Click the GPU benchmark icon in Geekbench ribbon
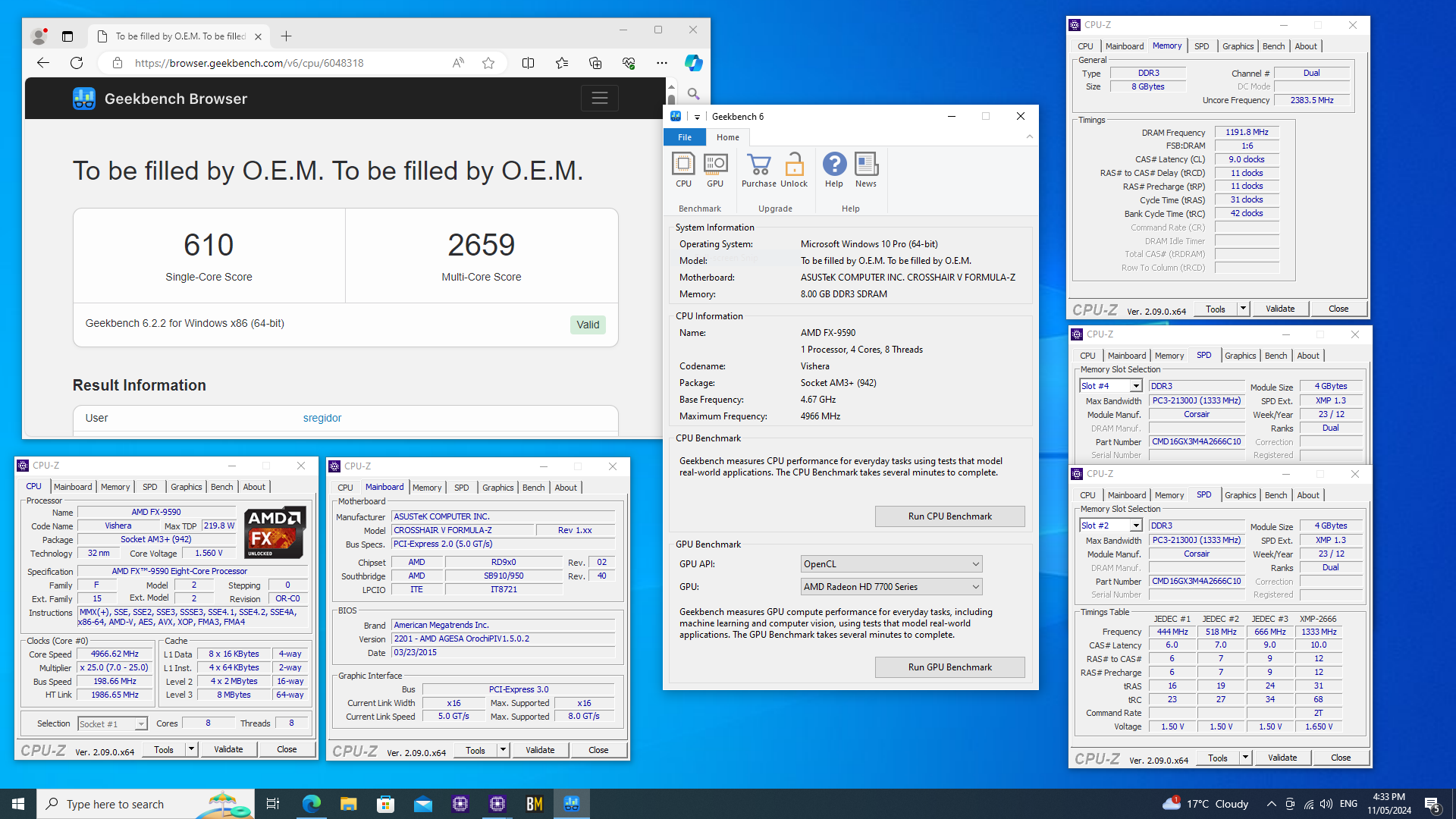 pos(715,170)
